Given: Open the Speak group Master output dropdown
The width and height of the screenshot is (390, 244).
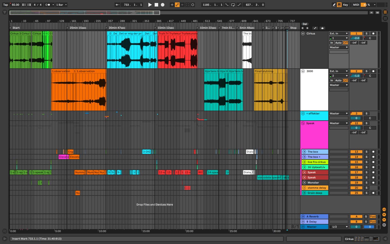Looking at the screenshot, I should pos(339,123).
